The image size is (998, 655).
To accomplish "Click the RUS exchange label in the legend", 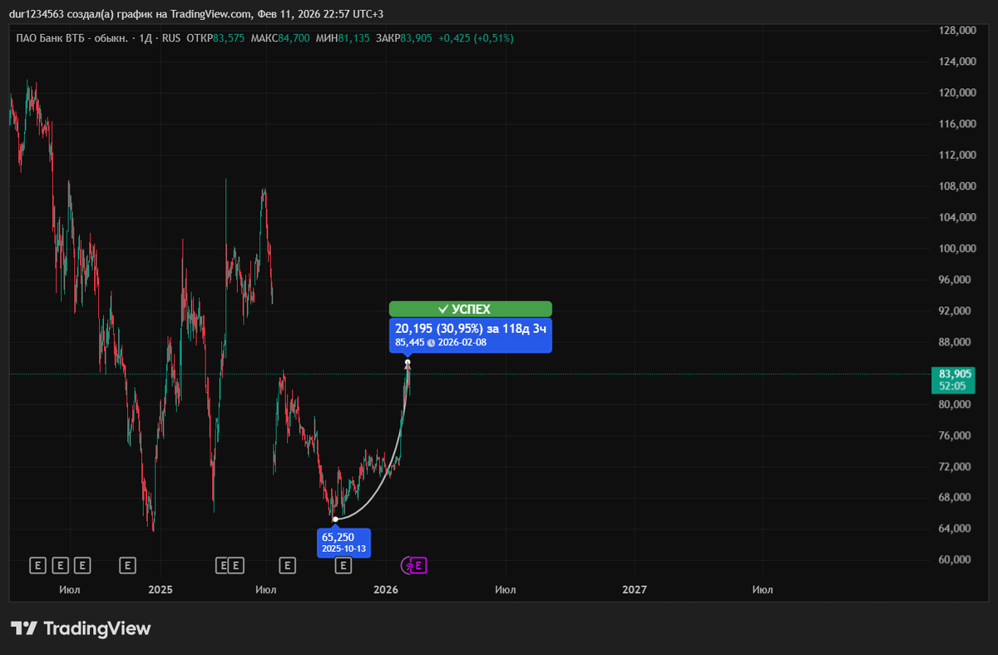I will [172, 38].
